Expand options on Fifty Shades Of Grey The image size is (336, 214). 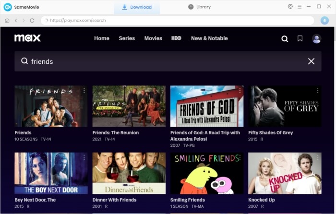pyautogui.click(x=317, y=90)
